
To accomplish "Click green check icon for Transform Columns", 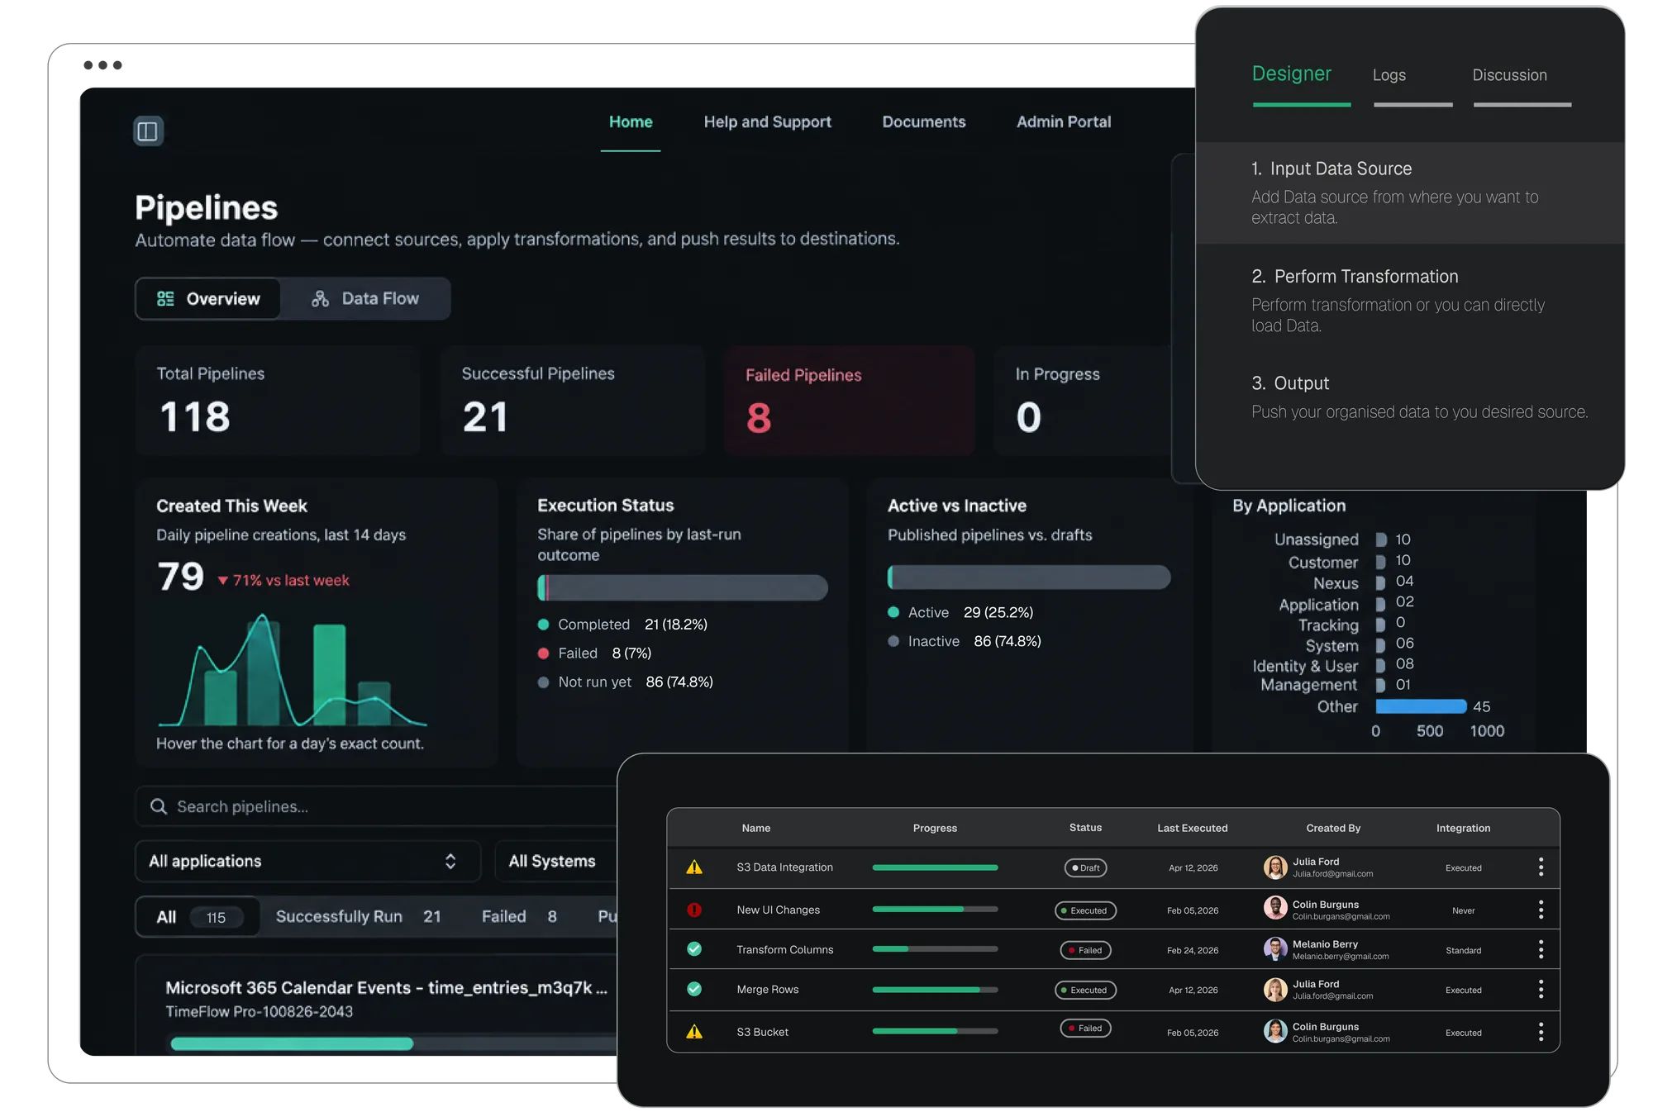I will point(694,949).
